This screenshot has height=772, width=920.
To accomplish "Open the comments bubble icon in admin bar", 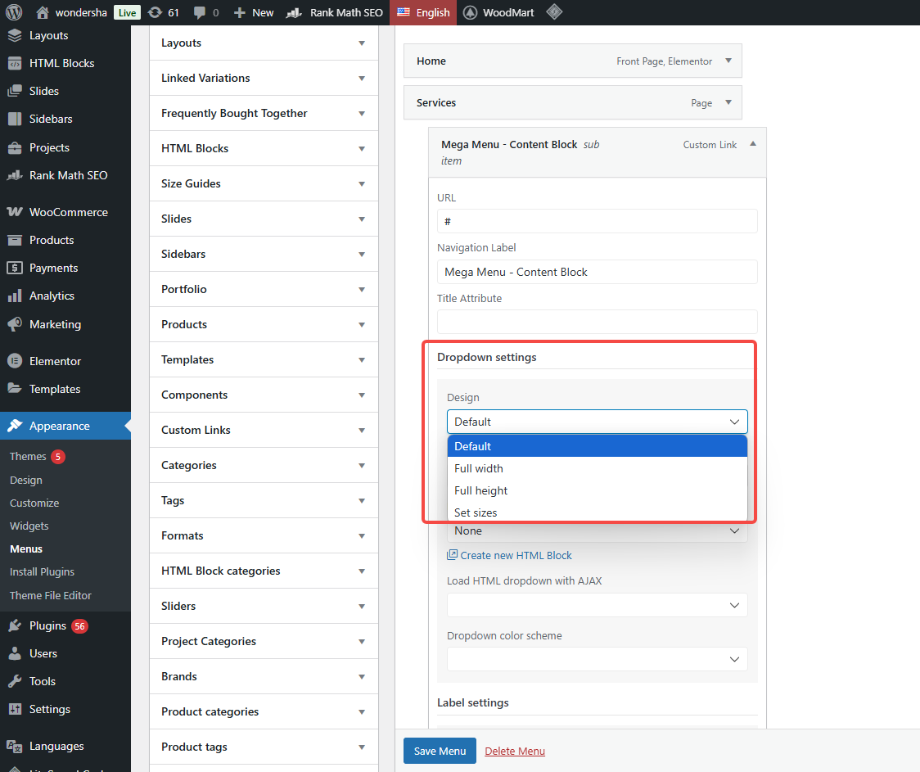I will (202, 11).
